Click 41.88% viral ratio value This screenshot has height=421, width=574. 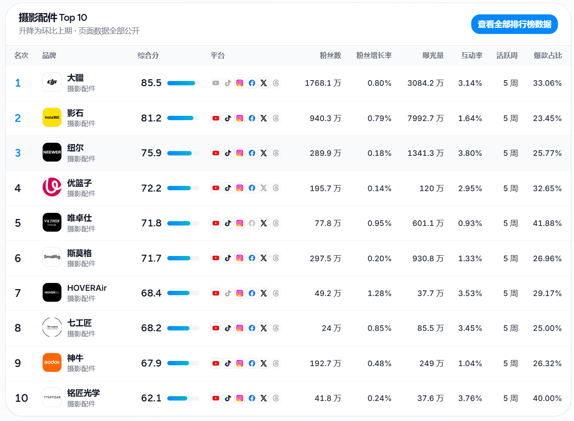547,223
